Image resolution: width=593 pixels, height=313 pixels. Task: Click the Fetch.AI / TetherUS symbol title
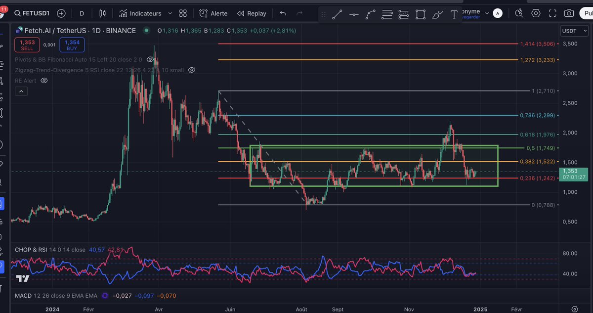[x=80, y=31]
